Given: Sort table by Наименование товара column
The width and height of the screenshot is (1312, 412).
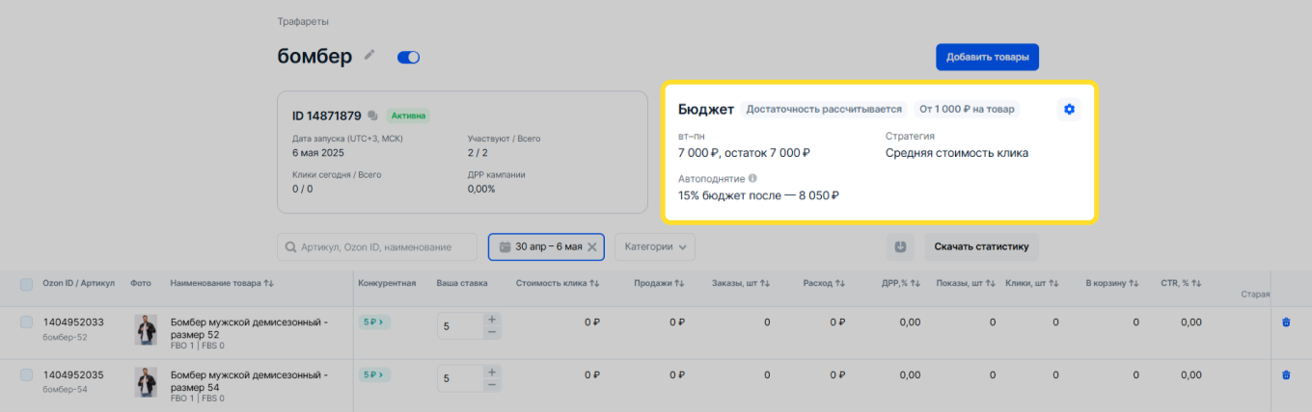Looking at the screenshot, I should point(222,283).
